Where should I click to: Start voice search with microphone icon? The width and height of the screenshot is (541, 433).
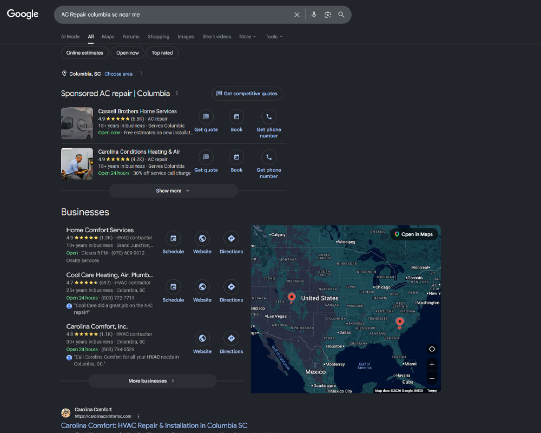coord(314,15)
